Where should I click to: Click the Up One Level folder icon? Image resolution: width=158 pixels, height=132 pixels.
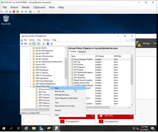pyautogui.click(x=30, y=44)
